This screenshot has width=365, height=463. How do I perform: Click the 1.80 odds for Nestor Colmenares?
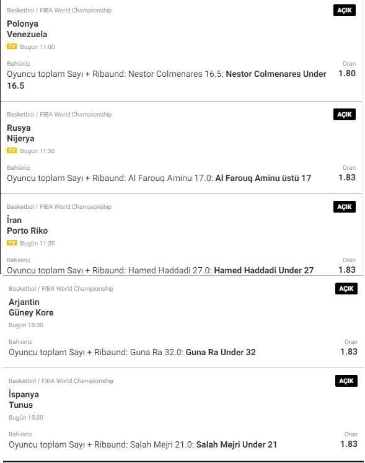pos(347,74)
